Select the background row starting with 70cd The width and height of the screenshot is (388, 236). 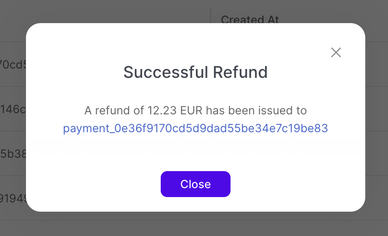click(x=13, y=64)
